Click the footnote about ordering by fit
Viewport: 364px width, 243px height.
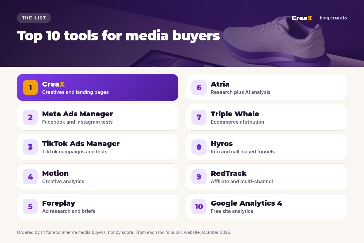click(124, 232)
